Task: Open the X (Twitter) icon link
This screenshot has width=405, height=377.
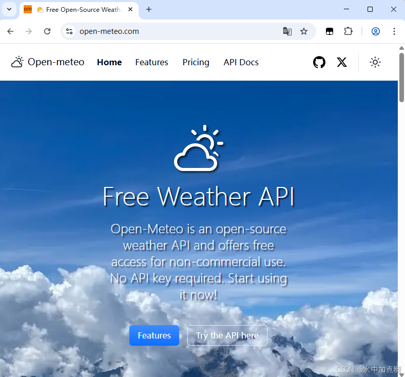Action: coord(342,62)
